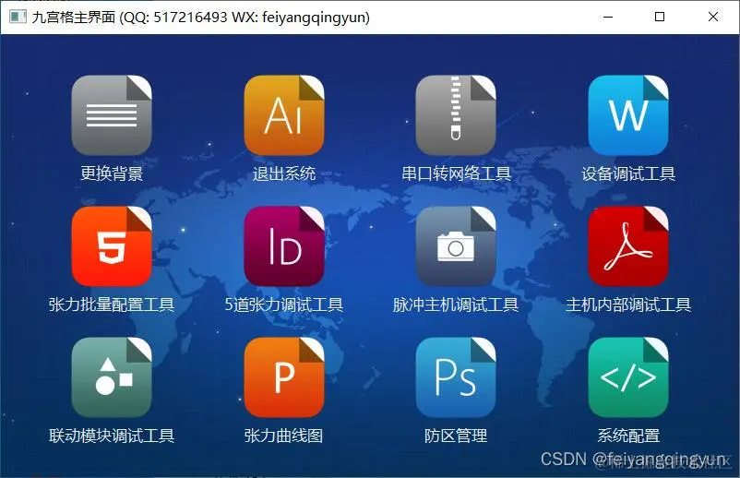Close the 九宫格主界面 window
The height and width of the screenshot is (478, 740).
click(713, 17)
